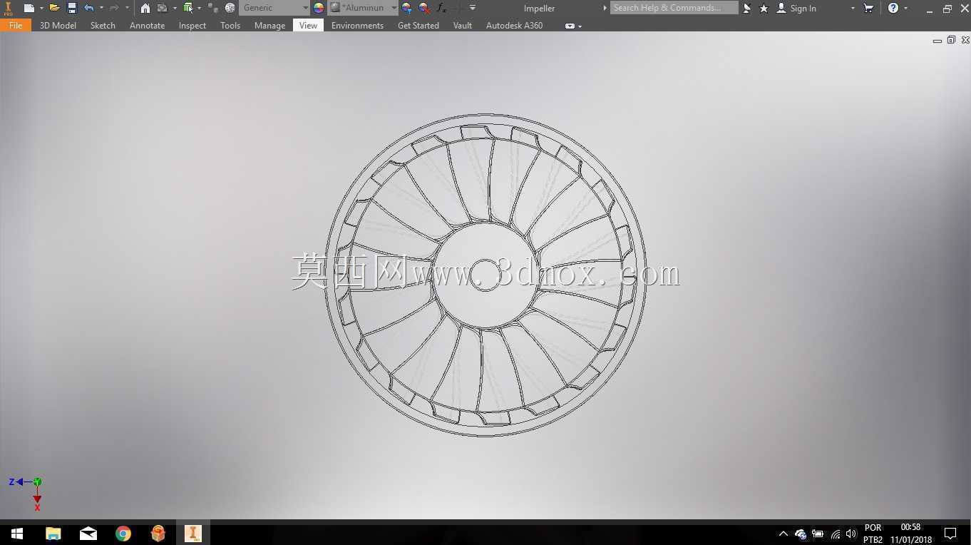
Task: Open the Annotate tab
Action: (x=147, y=26)
